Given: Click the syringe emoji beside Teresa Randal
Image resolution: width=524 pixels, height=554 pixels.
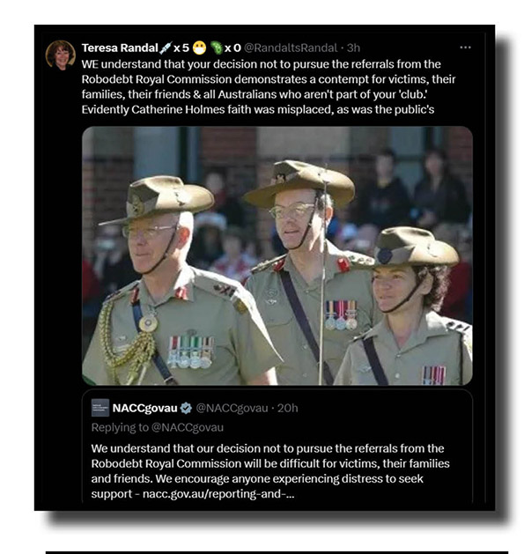Looking at the screenshot, I should 166,48.
